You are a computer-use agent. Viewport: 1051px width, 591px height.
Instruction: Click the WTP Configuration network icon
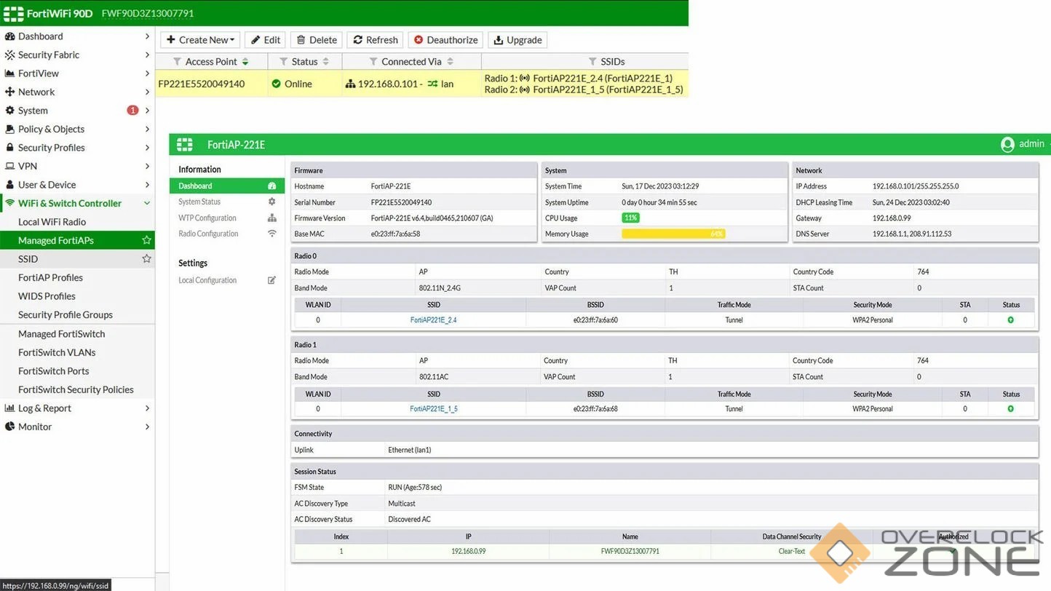pyautogui.click(x=271, y=218)
